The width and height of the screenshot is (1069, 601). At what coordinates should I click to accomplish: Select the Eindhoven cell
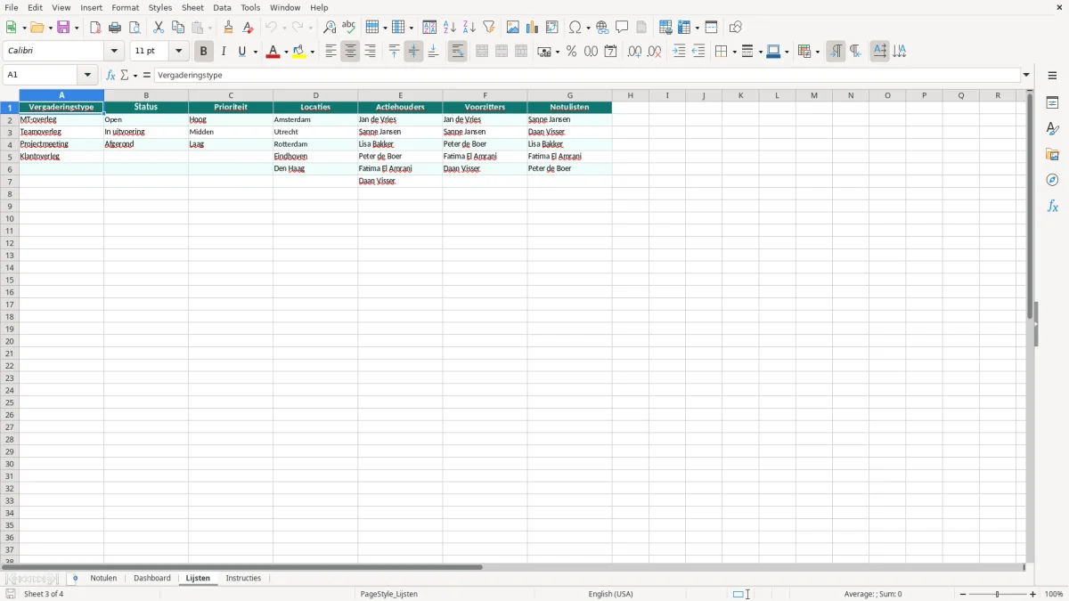pyautogui.click(x=315, y=157)
